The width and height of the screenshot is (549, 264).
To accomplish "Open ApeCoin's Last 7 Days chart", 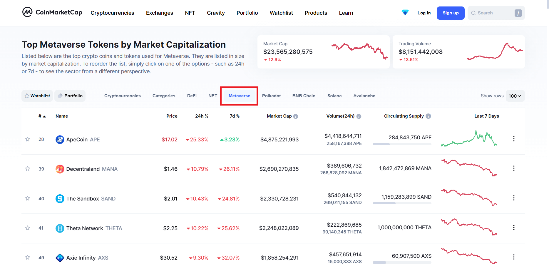I will click(469, 138).
